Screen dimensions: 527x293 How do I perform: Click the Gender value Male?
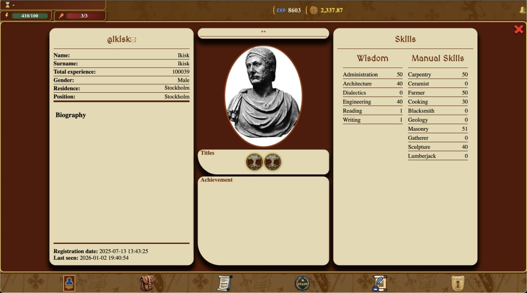[x=183, y=80]
